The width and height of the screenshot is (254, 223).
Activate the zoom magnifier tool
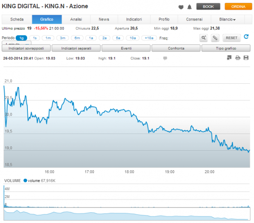(204, 38)
